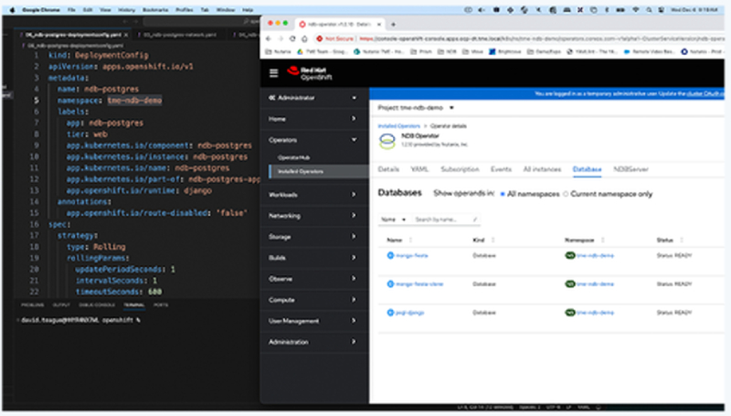This screenshot has width=731, height=416.
Task: Go back in Chrome browser
Action: point(268,38)
